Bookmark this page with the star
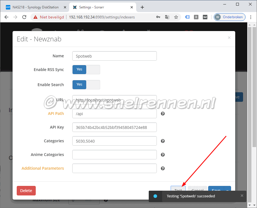 click(176, 17)
